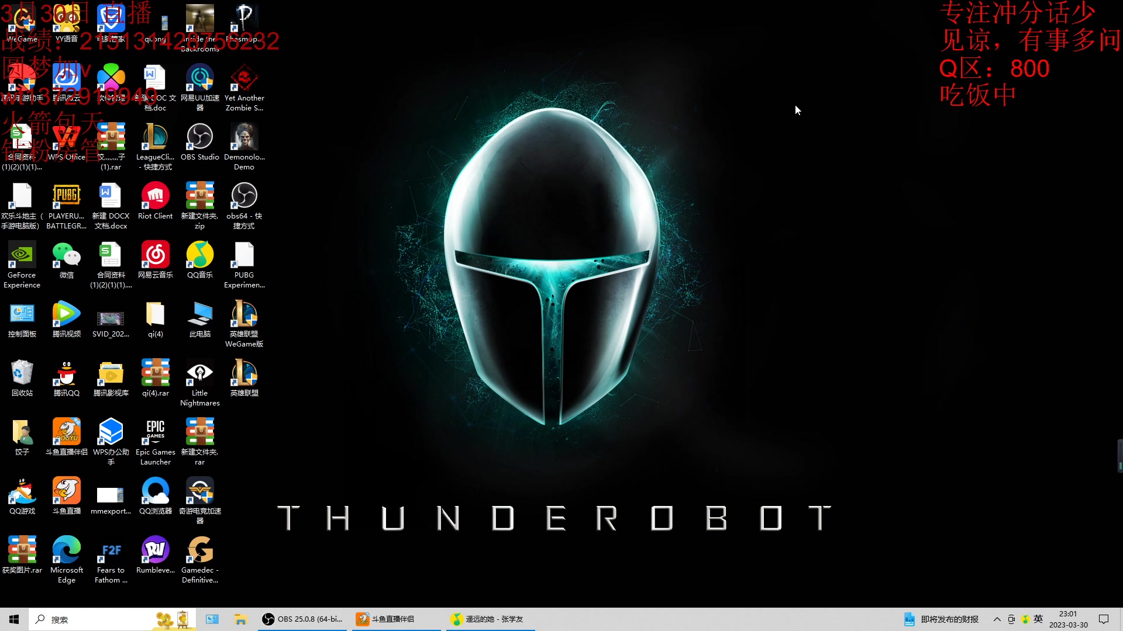Expand the hidden system tray icons
This screenshot has height=631, width=1123.
point(997,619)
